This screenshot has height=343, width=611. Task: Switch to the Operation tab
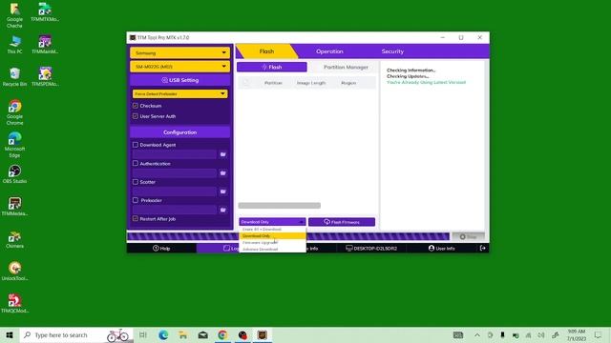(329, 51)
